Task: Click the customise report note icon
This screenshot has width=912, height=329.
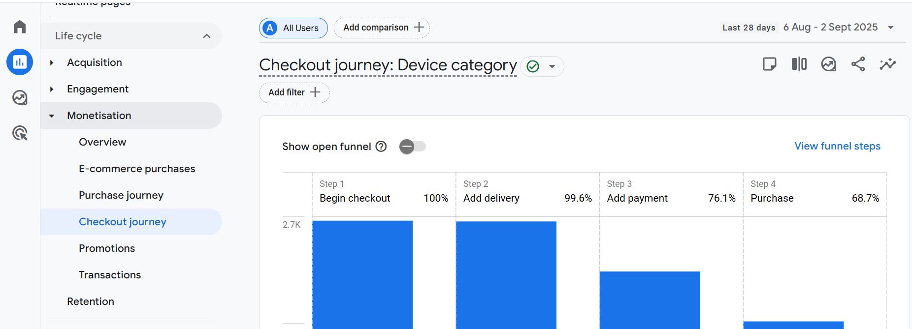Action: (x=769, y=64)
